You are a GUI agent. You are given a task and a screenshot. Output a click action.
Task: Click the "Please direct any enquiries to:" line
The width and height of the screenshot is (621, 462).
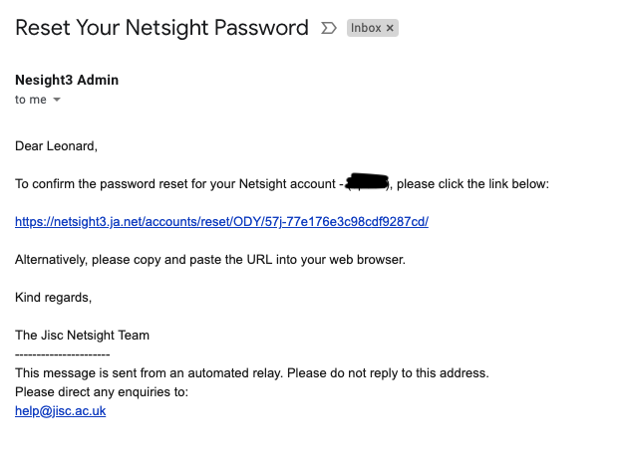(102, 392)
